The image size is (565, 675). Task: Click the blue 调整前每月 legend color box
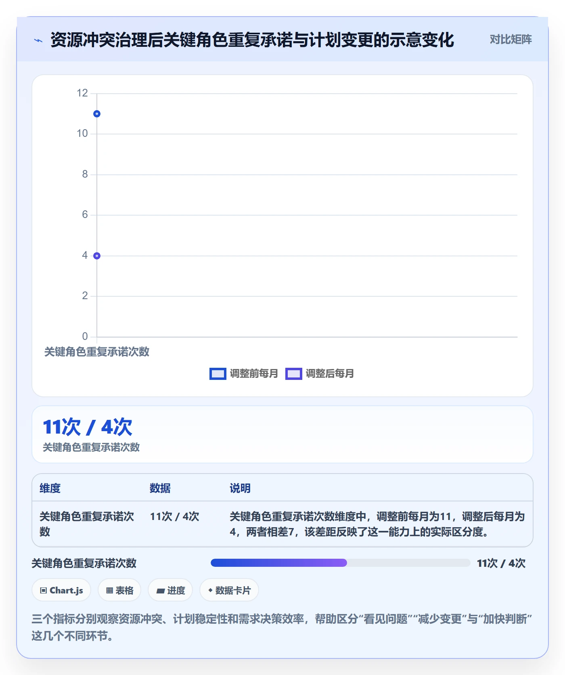[218, 374]
